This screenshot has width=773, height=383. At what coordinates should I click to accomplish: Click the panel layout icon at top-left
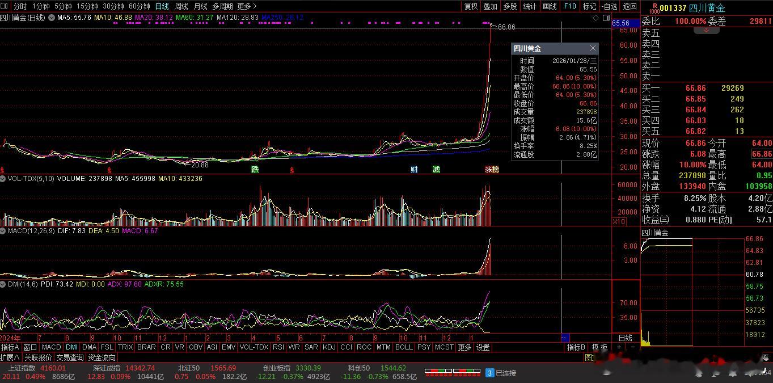coord(5,6)
